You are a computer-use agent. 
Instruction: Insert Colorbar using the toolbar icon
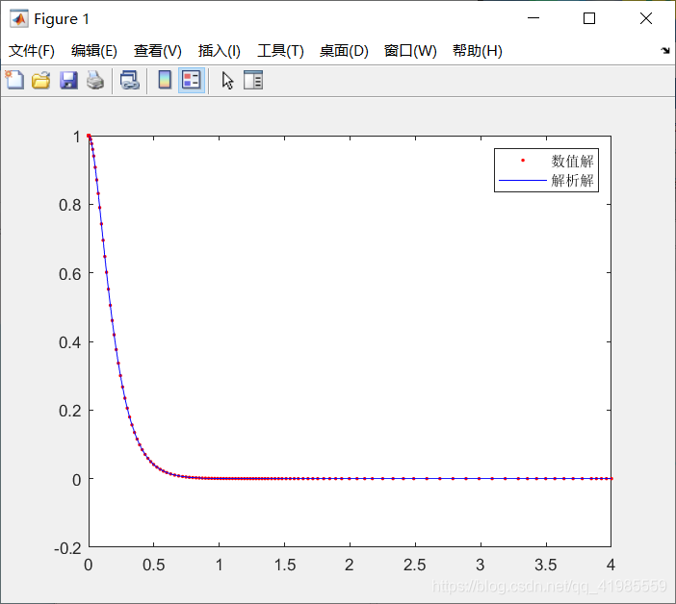click(165, 80)
